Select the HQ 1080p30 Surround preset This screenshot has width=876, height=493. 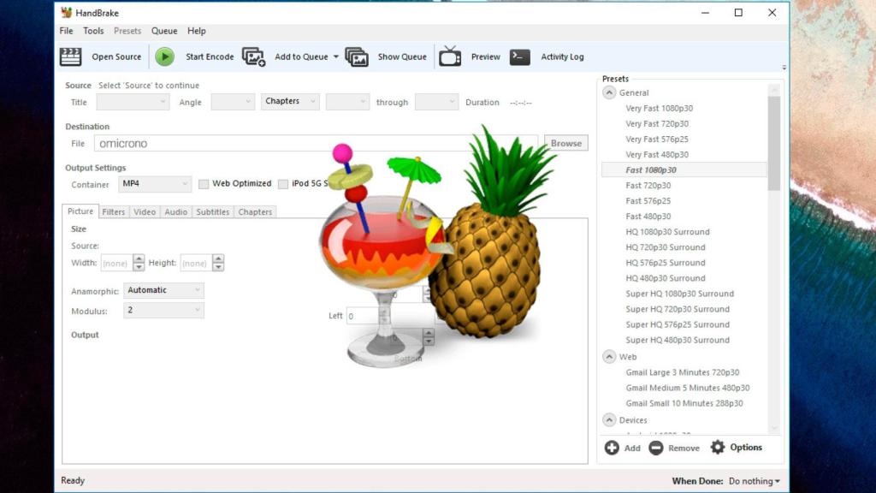point(667,232)
